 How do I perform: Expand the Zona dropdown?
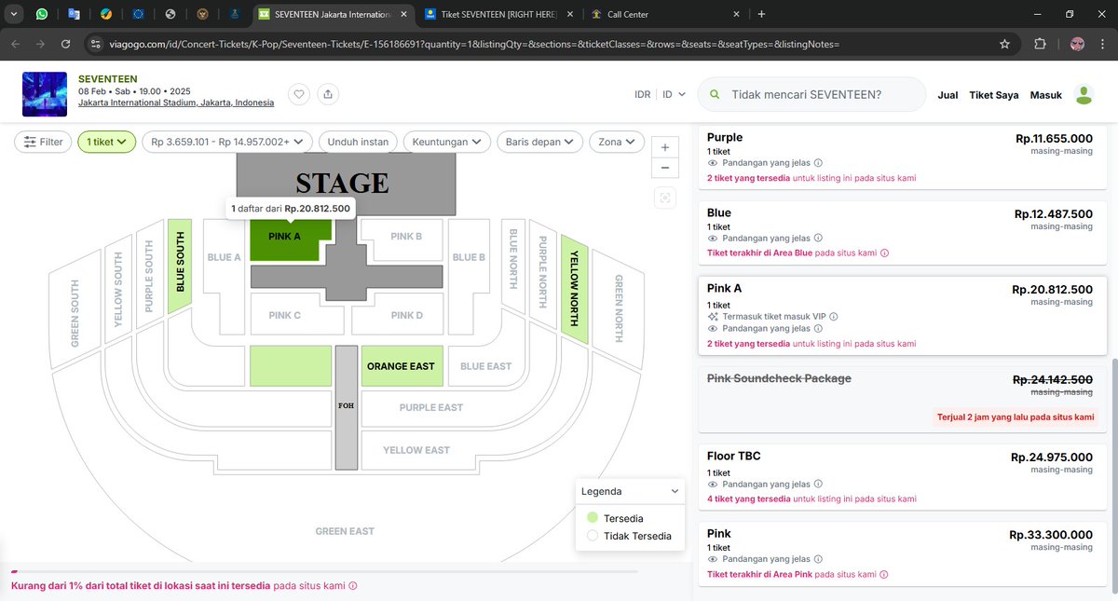pyautogui.click(x=617, y=142)
